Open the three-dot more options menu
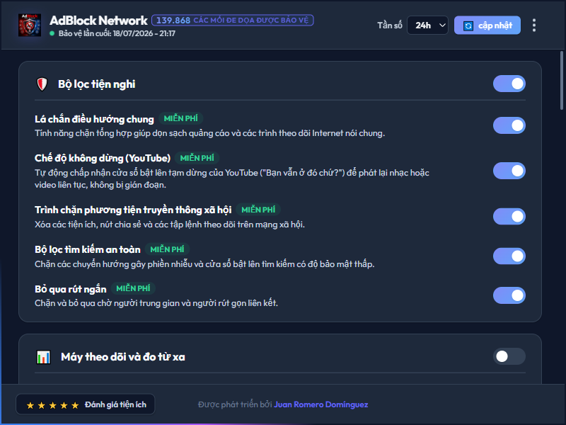Image resolution: width=566 pixels, height=425 pixels. coord(534,25)
